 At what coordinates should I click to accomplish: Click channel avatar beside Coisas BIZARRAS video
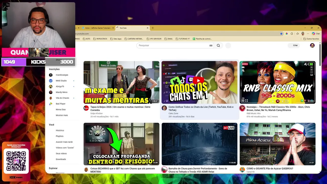(86, 170)
